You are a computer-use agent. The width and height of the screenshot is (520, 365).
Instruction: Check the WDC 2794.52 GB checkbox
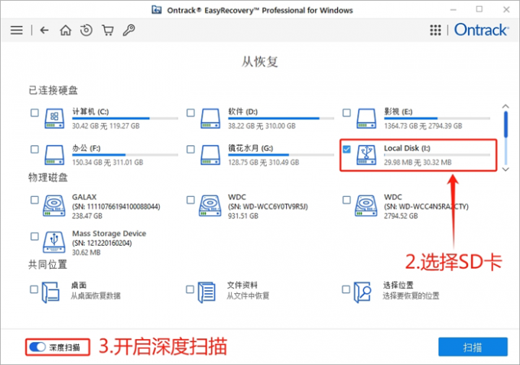(x=346, y=200)
